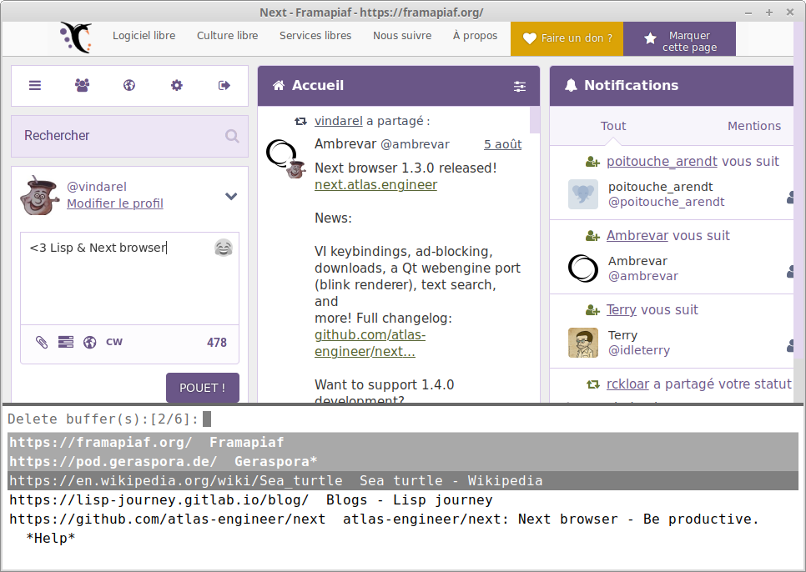
Task: Click Marquer cette page button
Action: tap(679, 38)
